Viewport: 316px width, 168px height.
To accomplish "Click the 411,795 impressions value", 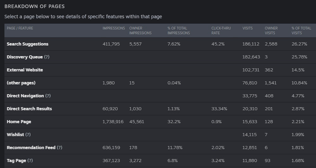I will coord(111,44).
